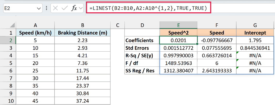
Task: Select braking distance cell 4.21
Action: pyautogui.click(x=82, y=55)
